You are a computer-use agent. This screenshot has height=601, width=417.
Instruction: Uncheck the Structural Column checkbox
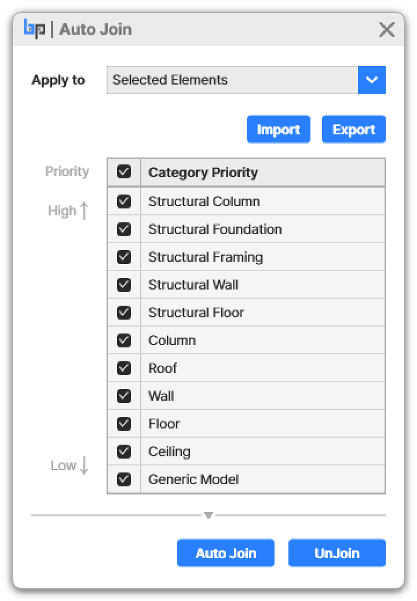(124, 201)
